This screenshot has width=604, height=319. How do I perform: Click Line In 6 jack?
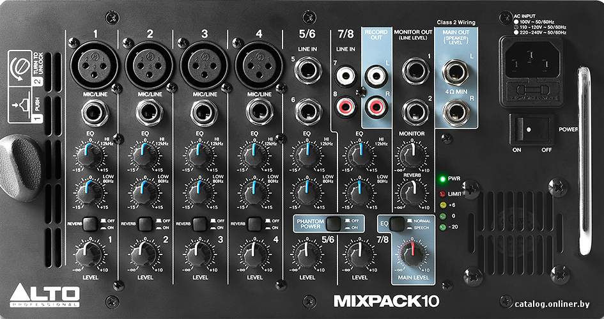pos(308,111)
